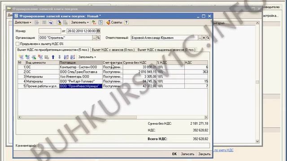Viewport: 287px width, 161px height.
Task: Click the Поставщик column header
Action: (x=81, y=63)
